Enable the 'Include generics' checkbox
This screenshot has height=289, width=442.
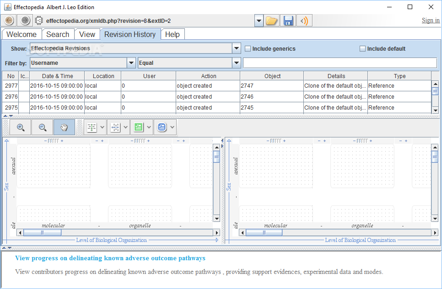[x=248, y=48]
